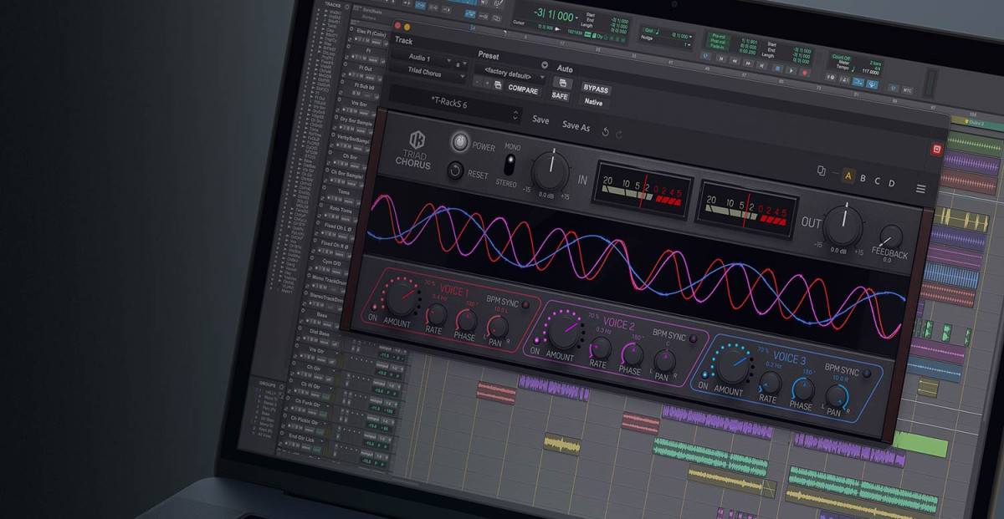Click the Pro Tools transport Record button
Screen dimensions: 1004x519
pos(805,73)
